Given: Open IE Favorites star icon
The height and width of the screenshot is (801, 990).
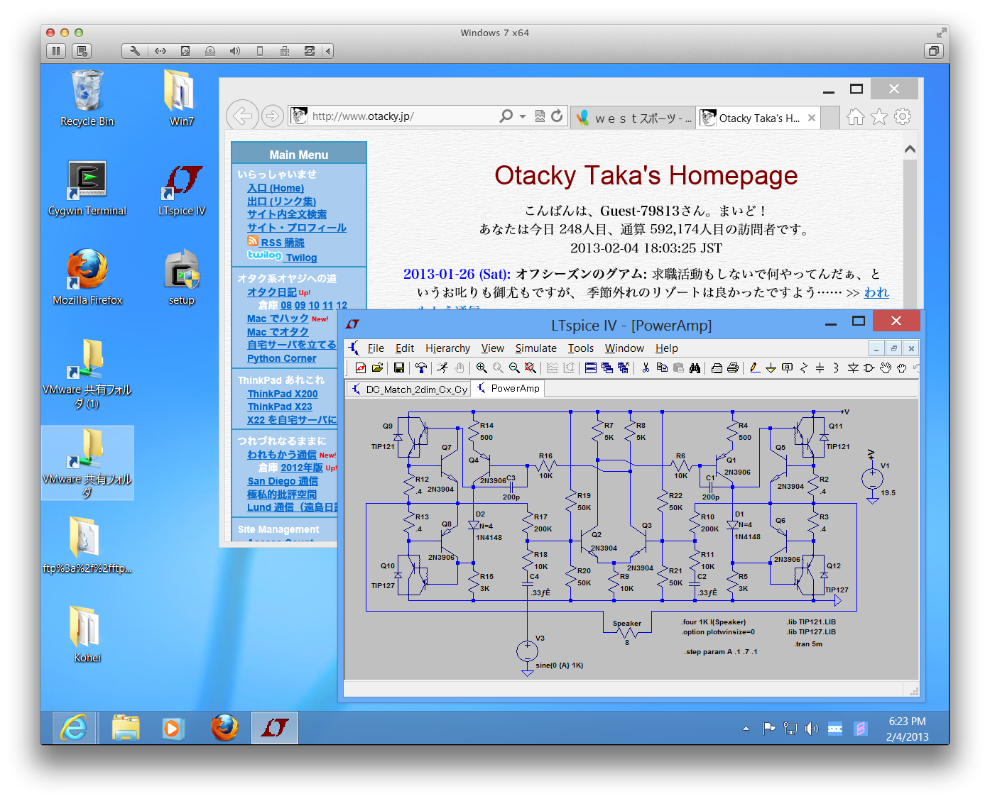Looking at the screenshot, I should (x=879, y=116).
